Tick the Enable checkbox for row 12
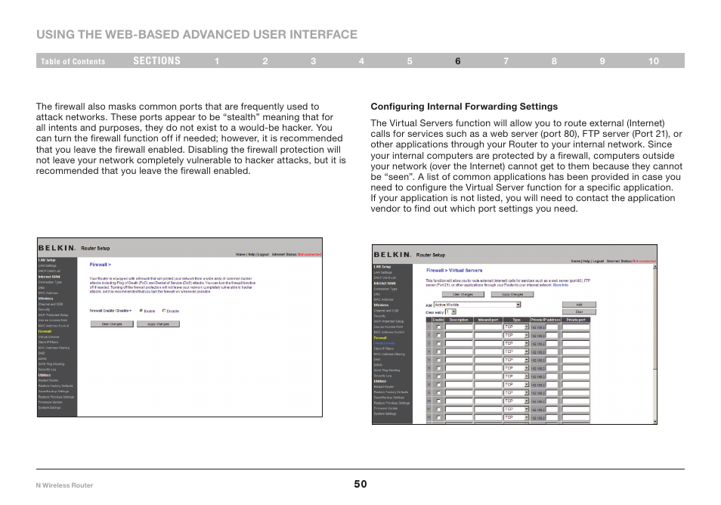 point(438,417)
